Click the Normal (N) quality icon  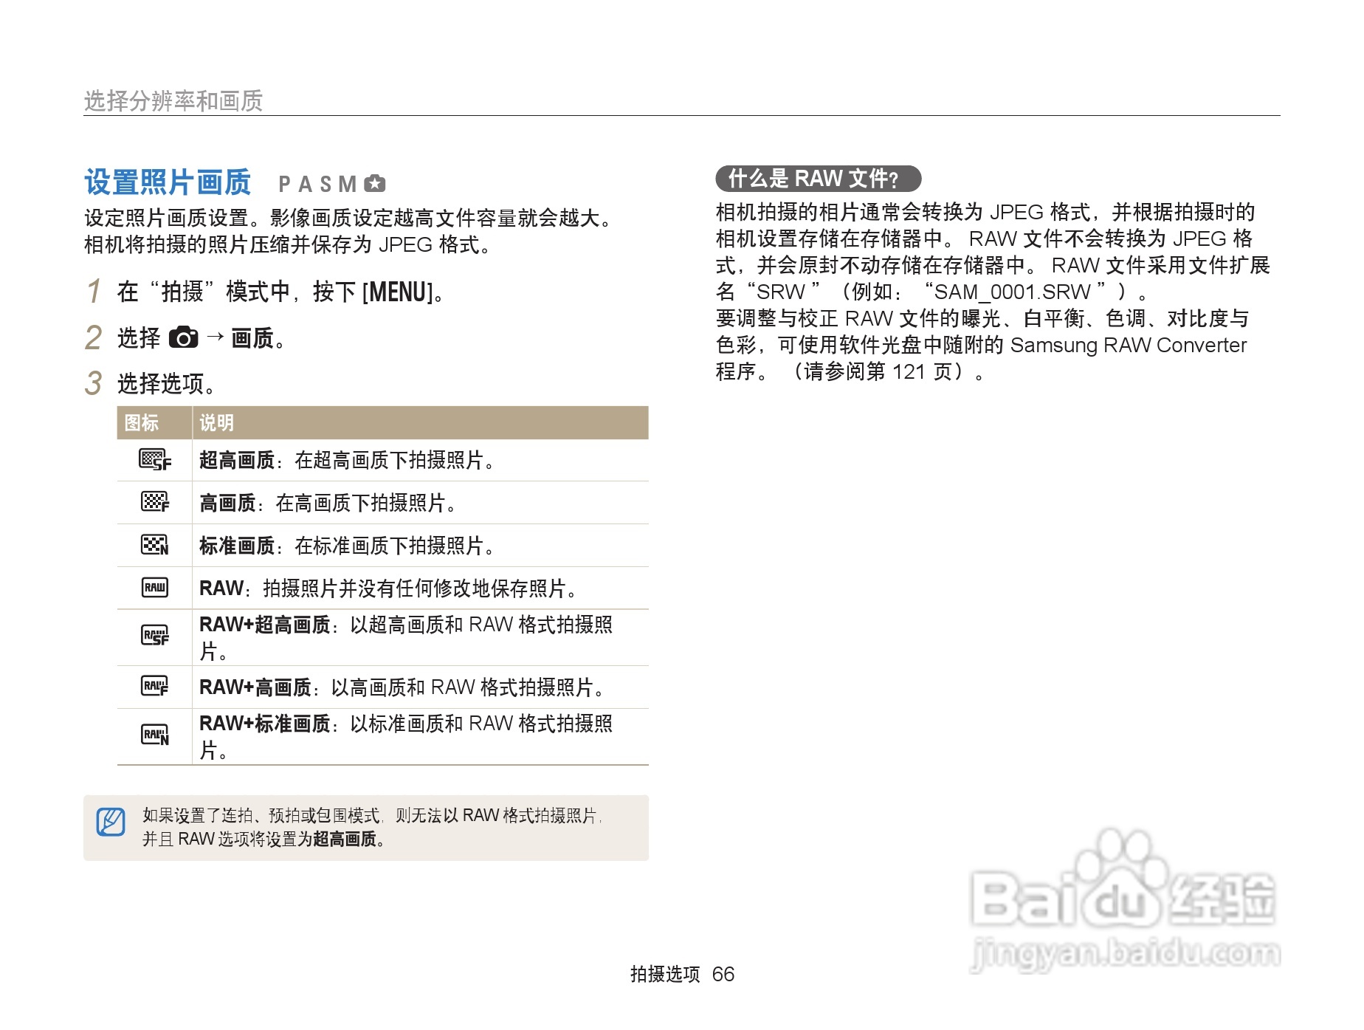[155, 545]
